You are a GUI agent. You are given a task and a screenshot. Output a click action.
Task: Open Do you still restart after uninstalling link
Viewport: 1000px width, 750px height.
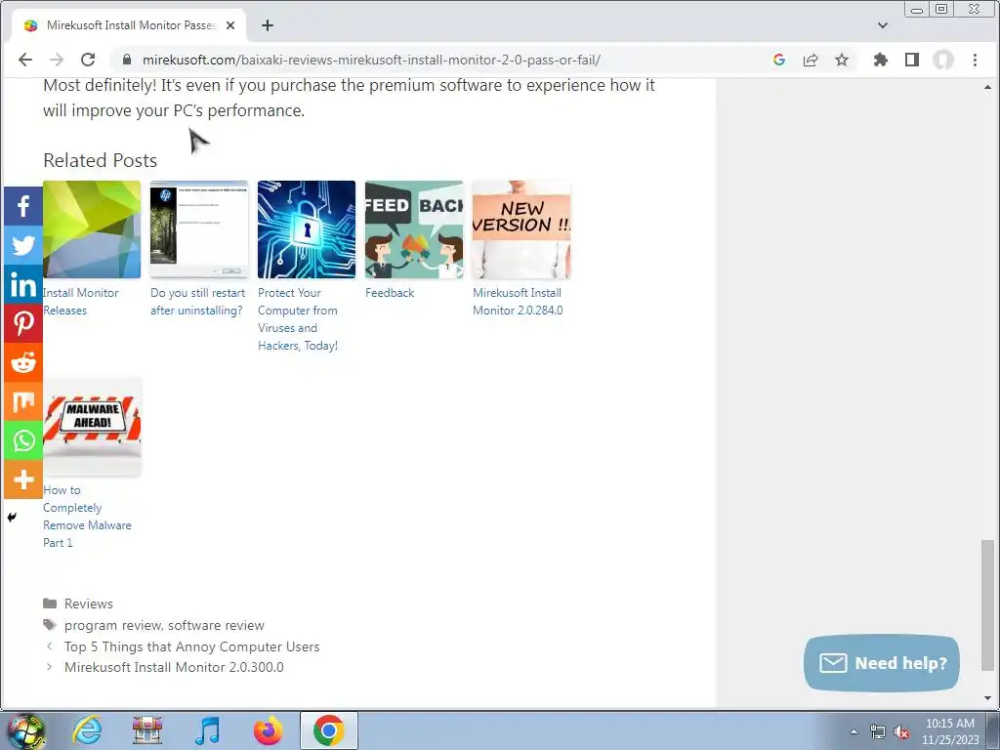[197, 302]
